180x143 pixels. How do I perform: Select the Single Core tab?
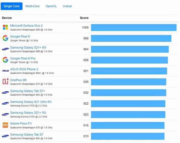coord(12,6)
